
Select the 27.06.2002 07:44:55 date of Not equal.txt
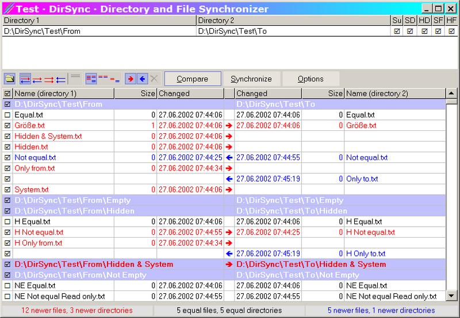[x=268, y=157]
